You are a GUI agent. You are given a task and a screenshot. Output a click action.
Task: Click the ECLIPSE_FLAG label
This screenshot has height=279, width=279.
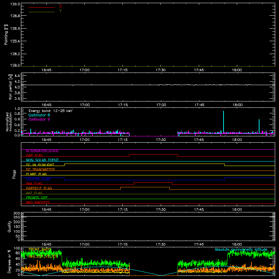click(38, 179)
